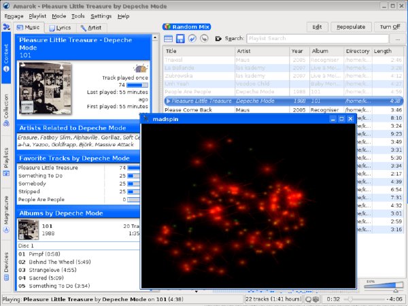408x306 pixels.
Task: Sort playlist by Artist column header
Action: point(262,51)
